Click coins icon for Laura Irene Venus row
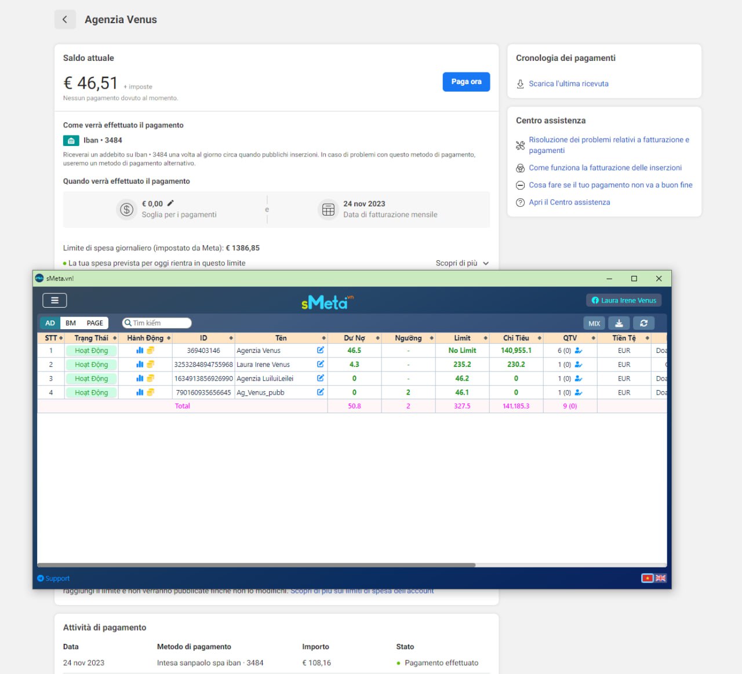This screenshot has height=674, width=742. click(x=150, y=365)
